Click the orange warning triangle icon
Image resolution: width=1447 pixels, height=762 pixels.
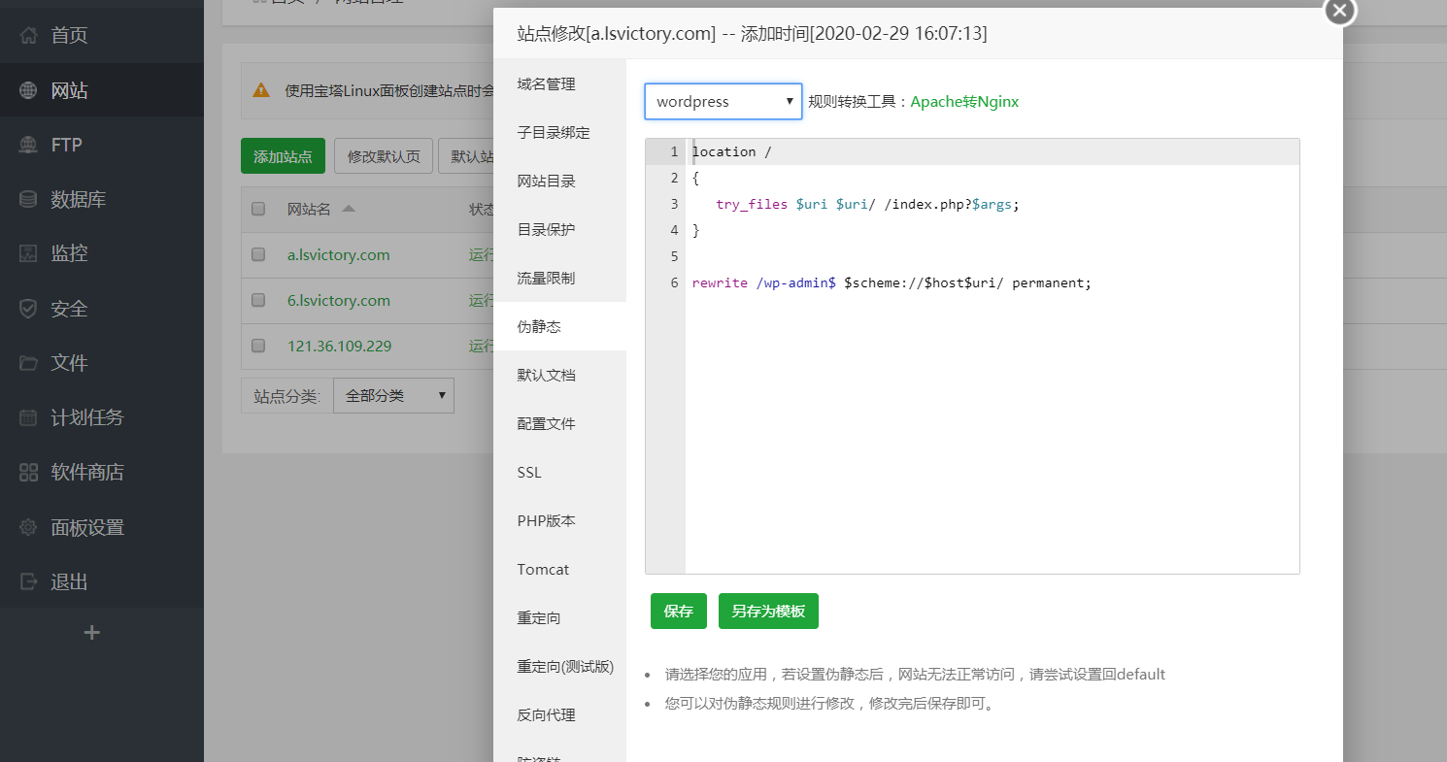pos(261,89)
